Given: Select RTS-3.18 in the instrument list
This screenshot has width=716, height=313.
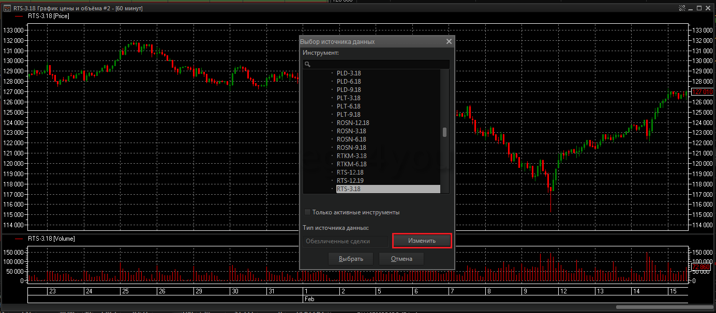Looking at the screenshot, I should tap(349, 189).
